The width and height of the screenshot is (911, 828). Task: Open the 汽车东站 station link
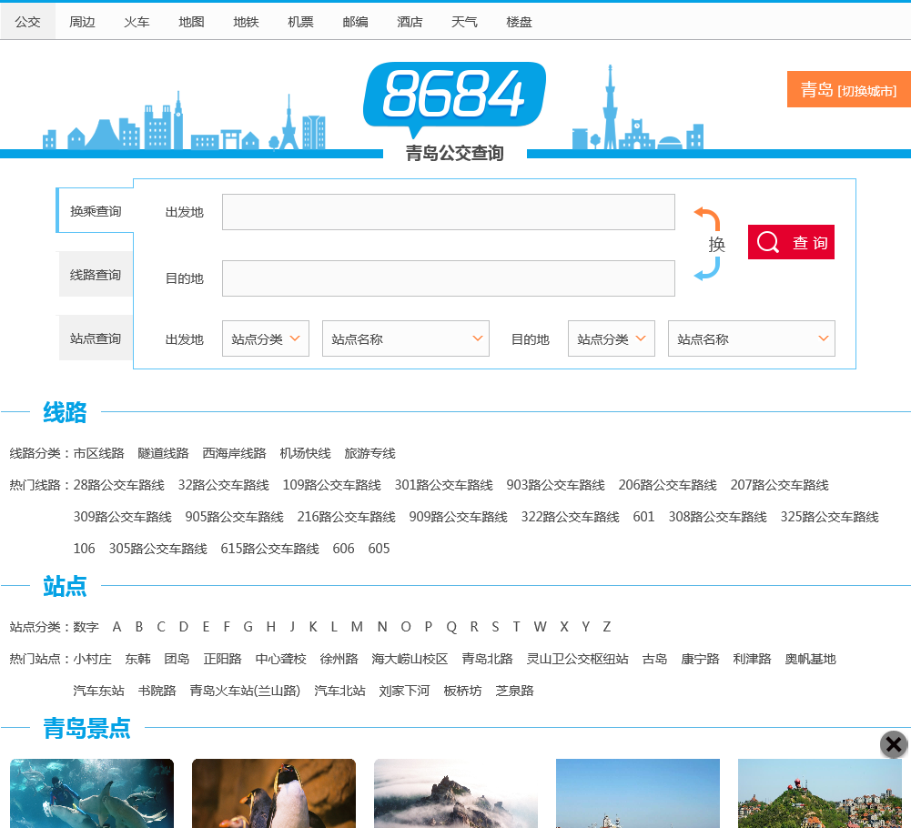pyautogui.click(x=99, y=691)
